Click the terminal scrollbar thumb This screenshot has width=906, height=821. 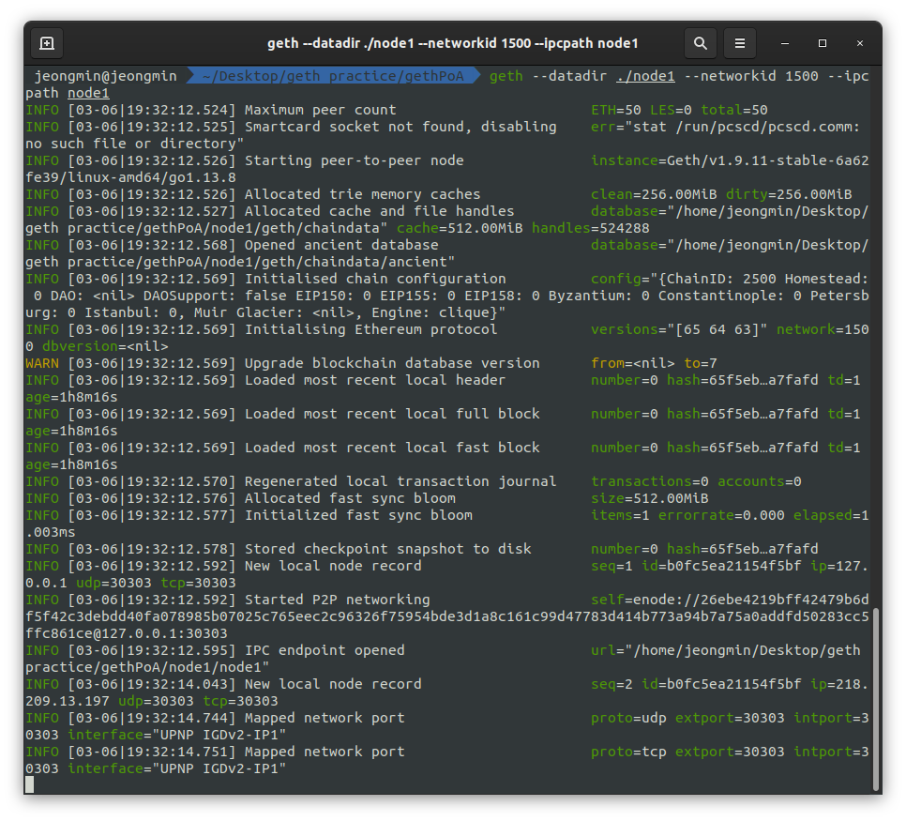coord(876,700)
